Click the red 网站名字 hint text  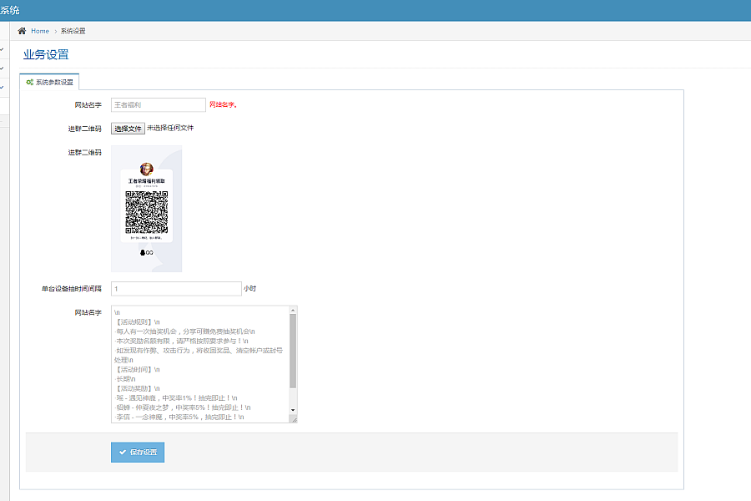(223, 104)
